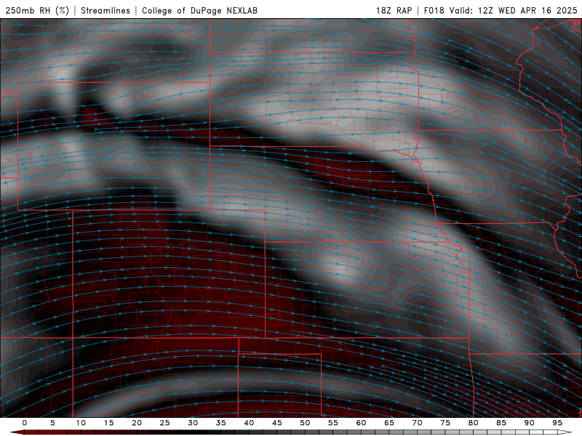582x436 pixels.
Task: Click 'College of DuPage NEXLAB' text
Action: tap(199, 10)
